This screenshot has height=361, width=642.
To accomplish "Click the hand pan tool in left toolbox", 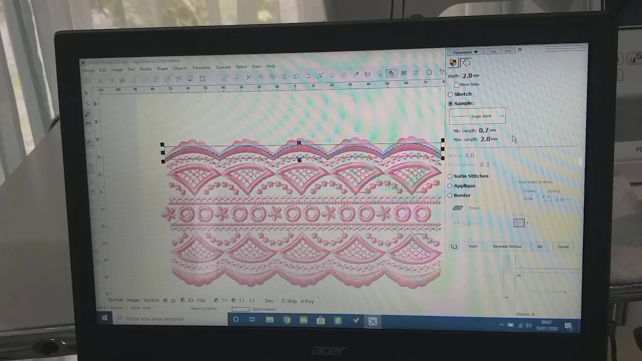I will [x=90, y=143].
